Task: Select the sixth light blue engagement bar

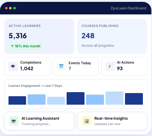Action: (x=114, y=98)
